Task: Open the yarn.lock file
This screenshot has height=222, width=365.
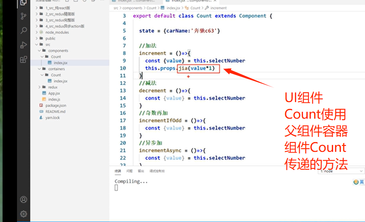Action: 52,117
